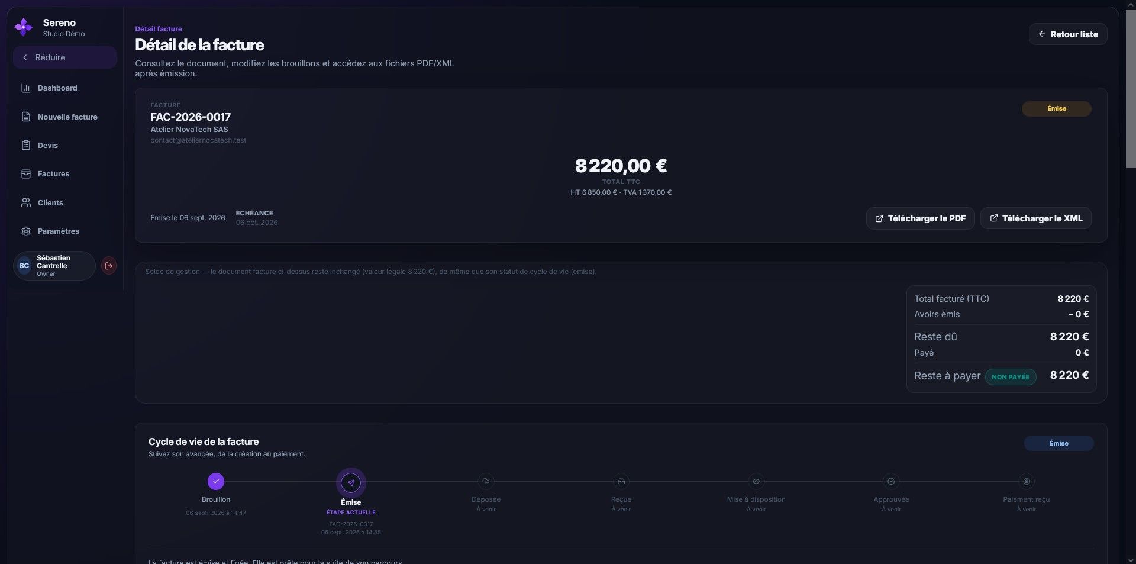Select the Émise current step icon
Screen dimensions: 1136x564
coord(351,483)
